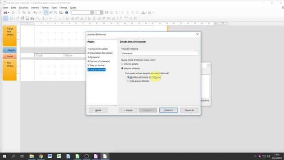
Task: Click the Redo arrow icon
Action: click(40, 12)
